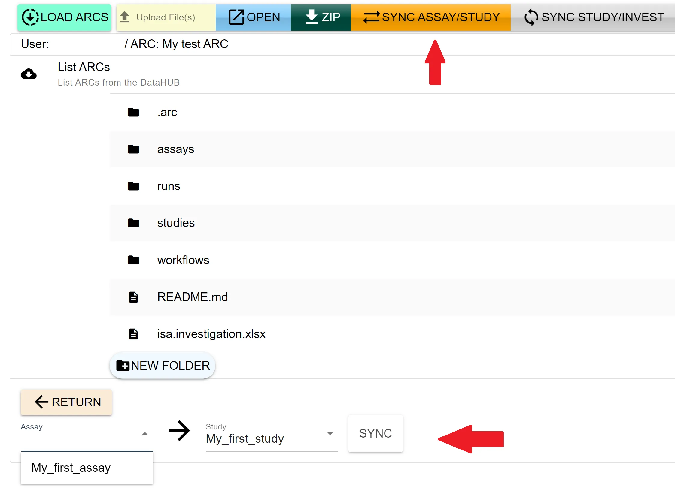Click the README.md file icon
This screenshot has height=488, width=675.
pyautogui.click(x=133, y=297)
